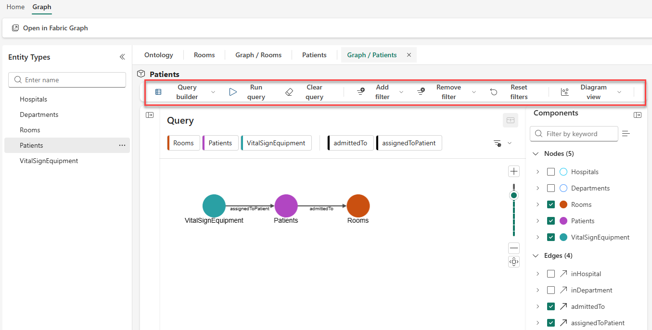Click the Query builder table icon
The image size is (652, 330).
point(158,92)
